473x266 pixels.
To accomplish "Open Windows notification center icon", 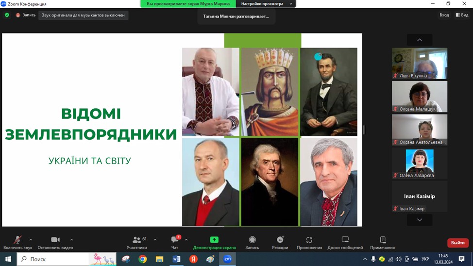I will pos(461,259).
